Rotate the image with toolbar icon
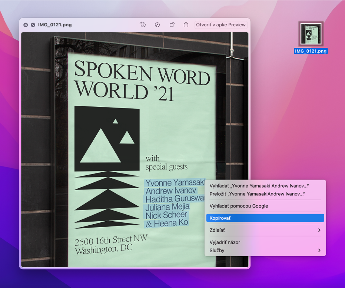The image size is (345, 288). tap(172, 25)
